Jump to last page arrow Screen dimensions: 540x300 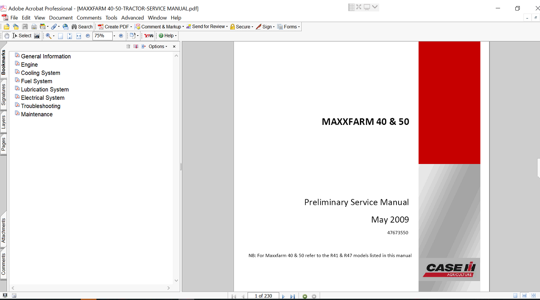click(292, 296)
